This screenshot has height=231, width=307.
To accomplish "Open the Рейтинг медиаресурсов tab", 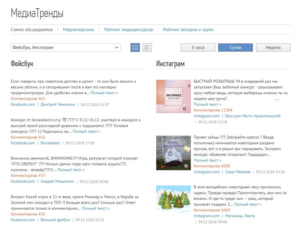I will [x=129, y=30].
